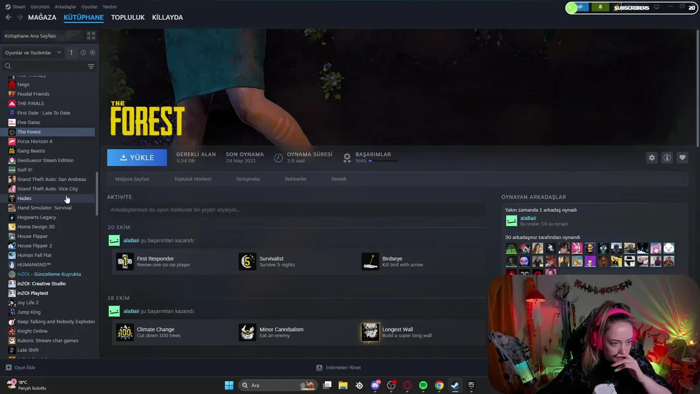The width and height of the screenshot is (700, 394).
Task: Open the Yardım menu
Action: point(109,7)
